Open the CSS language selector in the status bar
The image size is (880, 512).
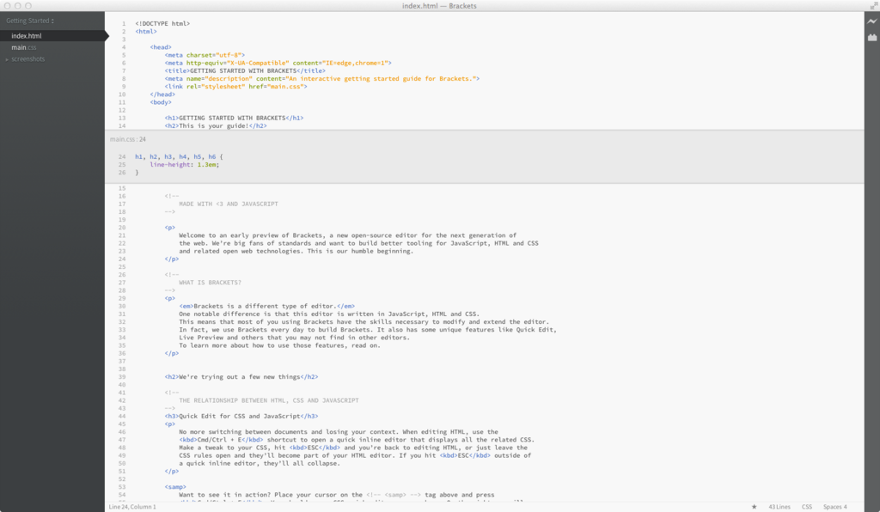(806, 506)
